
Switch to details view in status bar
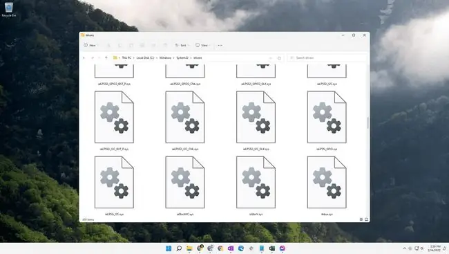point(361,219)
